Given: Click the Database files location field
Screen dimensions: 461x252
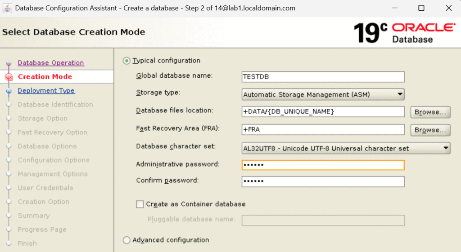Looking at the screenshot, I should pyautogui.click(x=323, y=111).
